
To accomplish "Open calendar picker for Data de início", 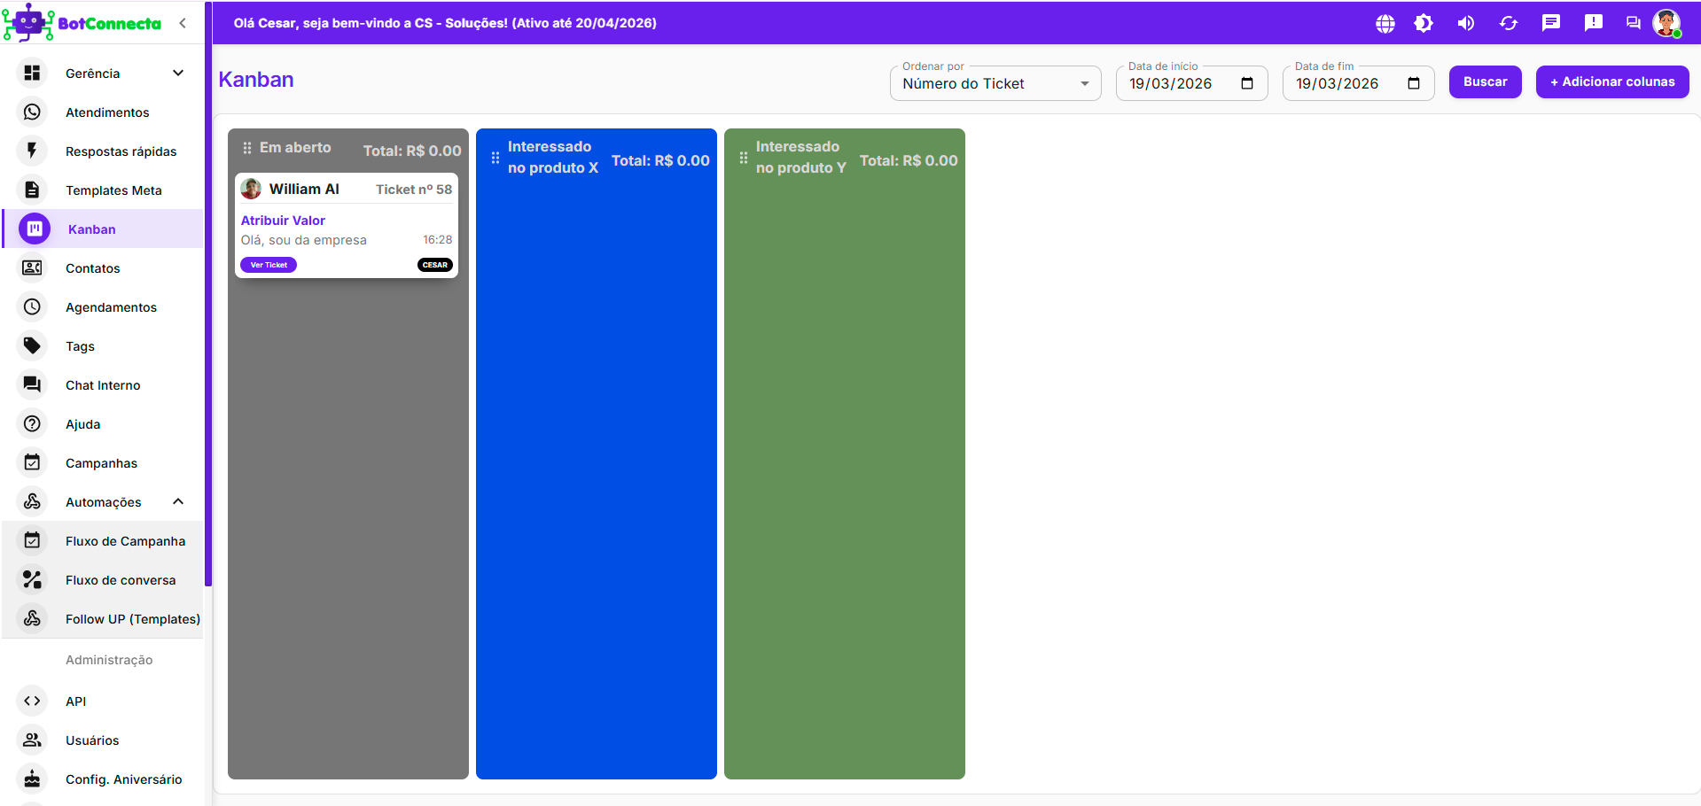I will point(1246,83).
